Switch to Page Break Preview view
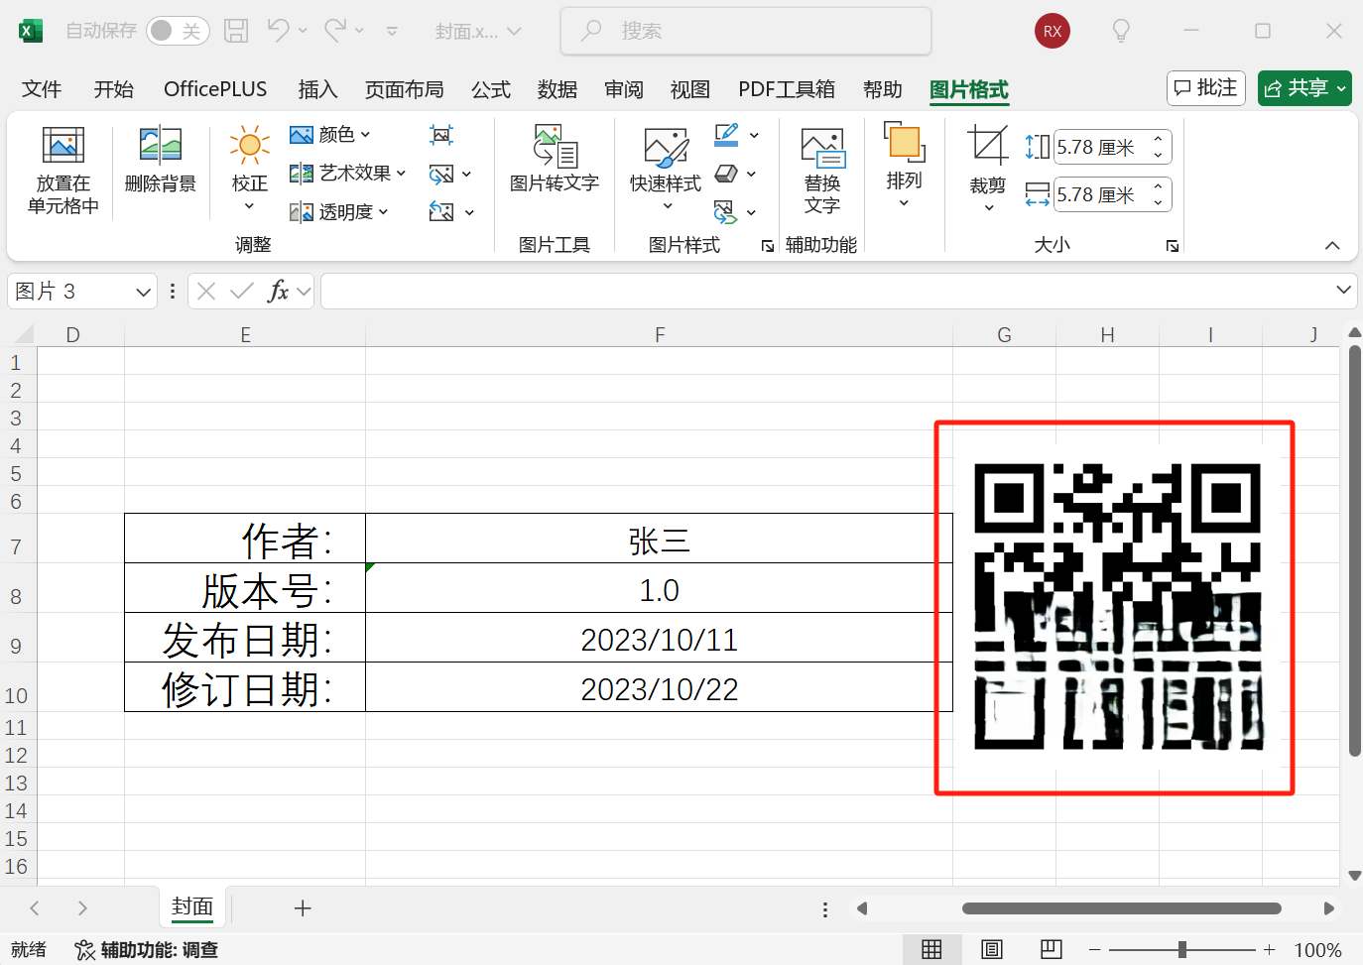Image resolution: width=1363 pixels, height=965 pixels. (x=1051, y=949)
